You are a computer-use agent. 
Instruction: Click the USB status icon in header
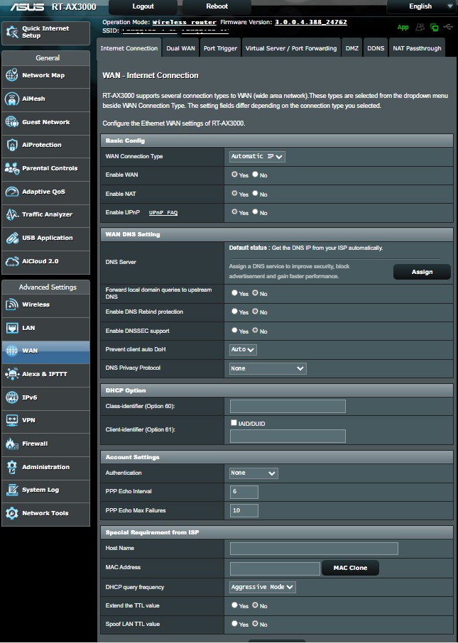(447, 27)
